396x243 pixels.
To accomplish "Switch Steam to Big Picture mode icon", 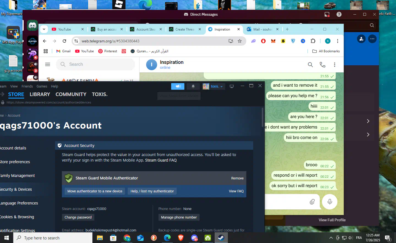I will click(x=232, y=86).
